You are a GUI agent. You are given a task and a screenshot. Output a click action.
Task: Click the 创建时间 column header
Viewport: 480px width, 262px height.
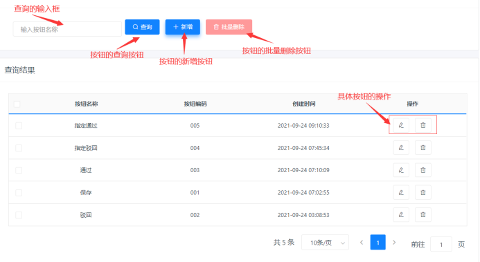tap(303, 104)
